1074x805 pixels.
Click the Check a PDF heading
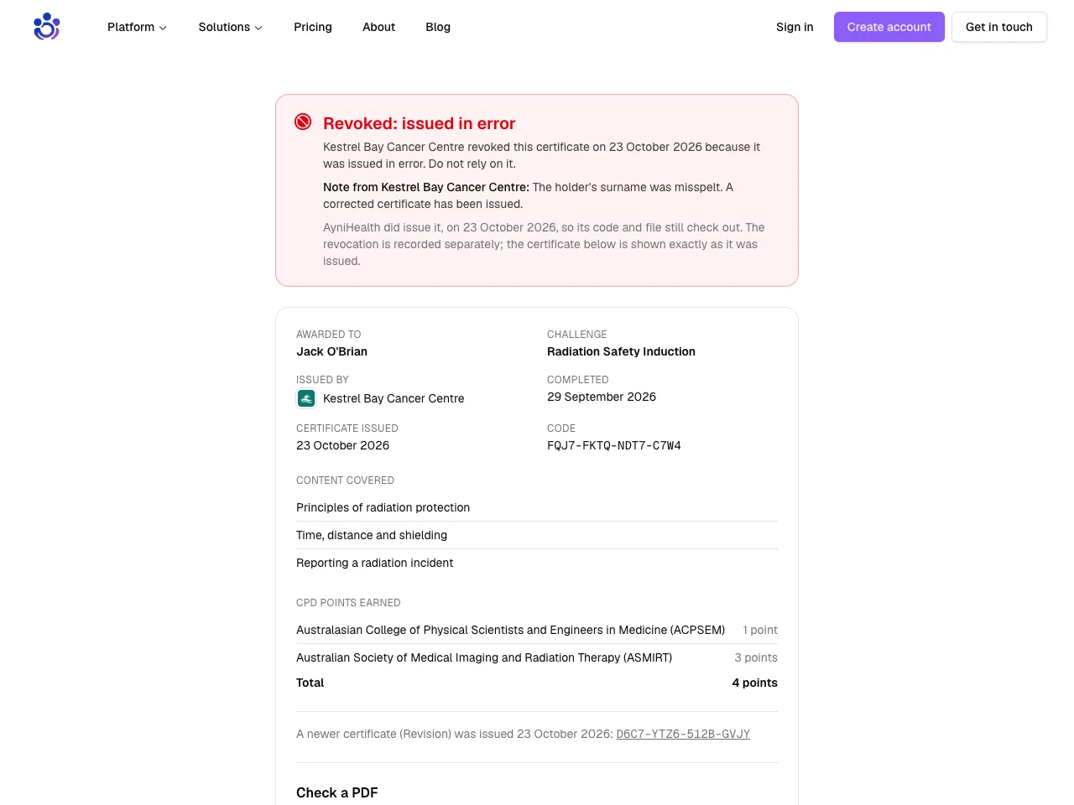tap(336, 792)
